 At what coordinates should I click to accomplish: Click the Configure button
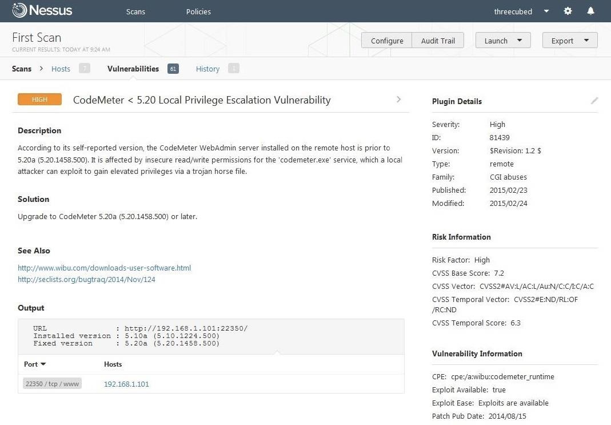coord(387,40)
